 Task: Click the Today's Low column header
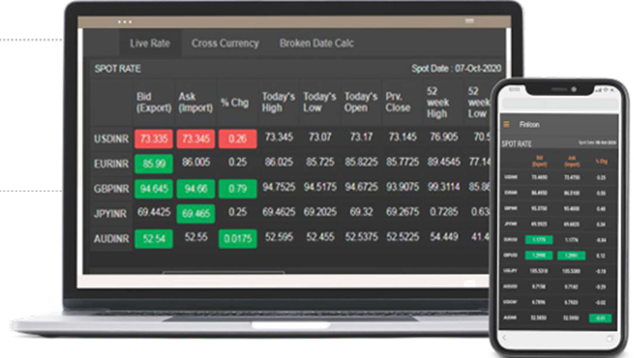pyautogui.click(x=319, y=102)
